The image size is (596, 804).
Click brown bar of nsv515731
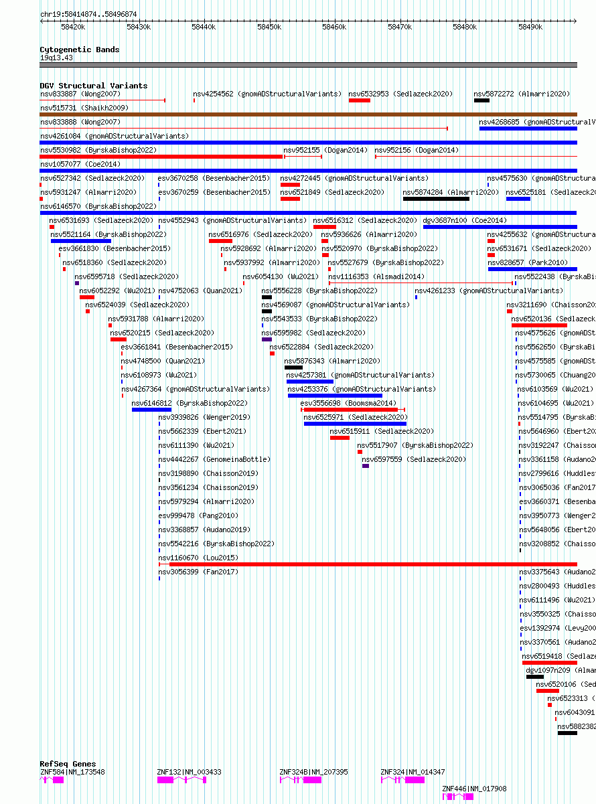(308, 114)
